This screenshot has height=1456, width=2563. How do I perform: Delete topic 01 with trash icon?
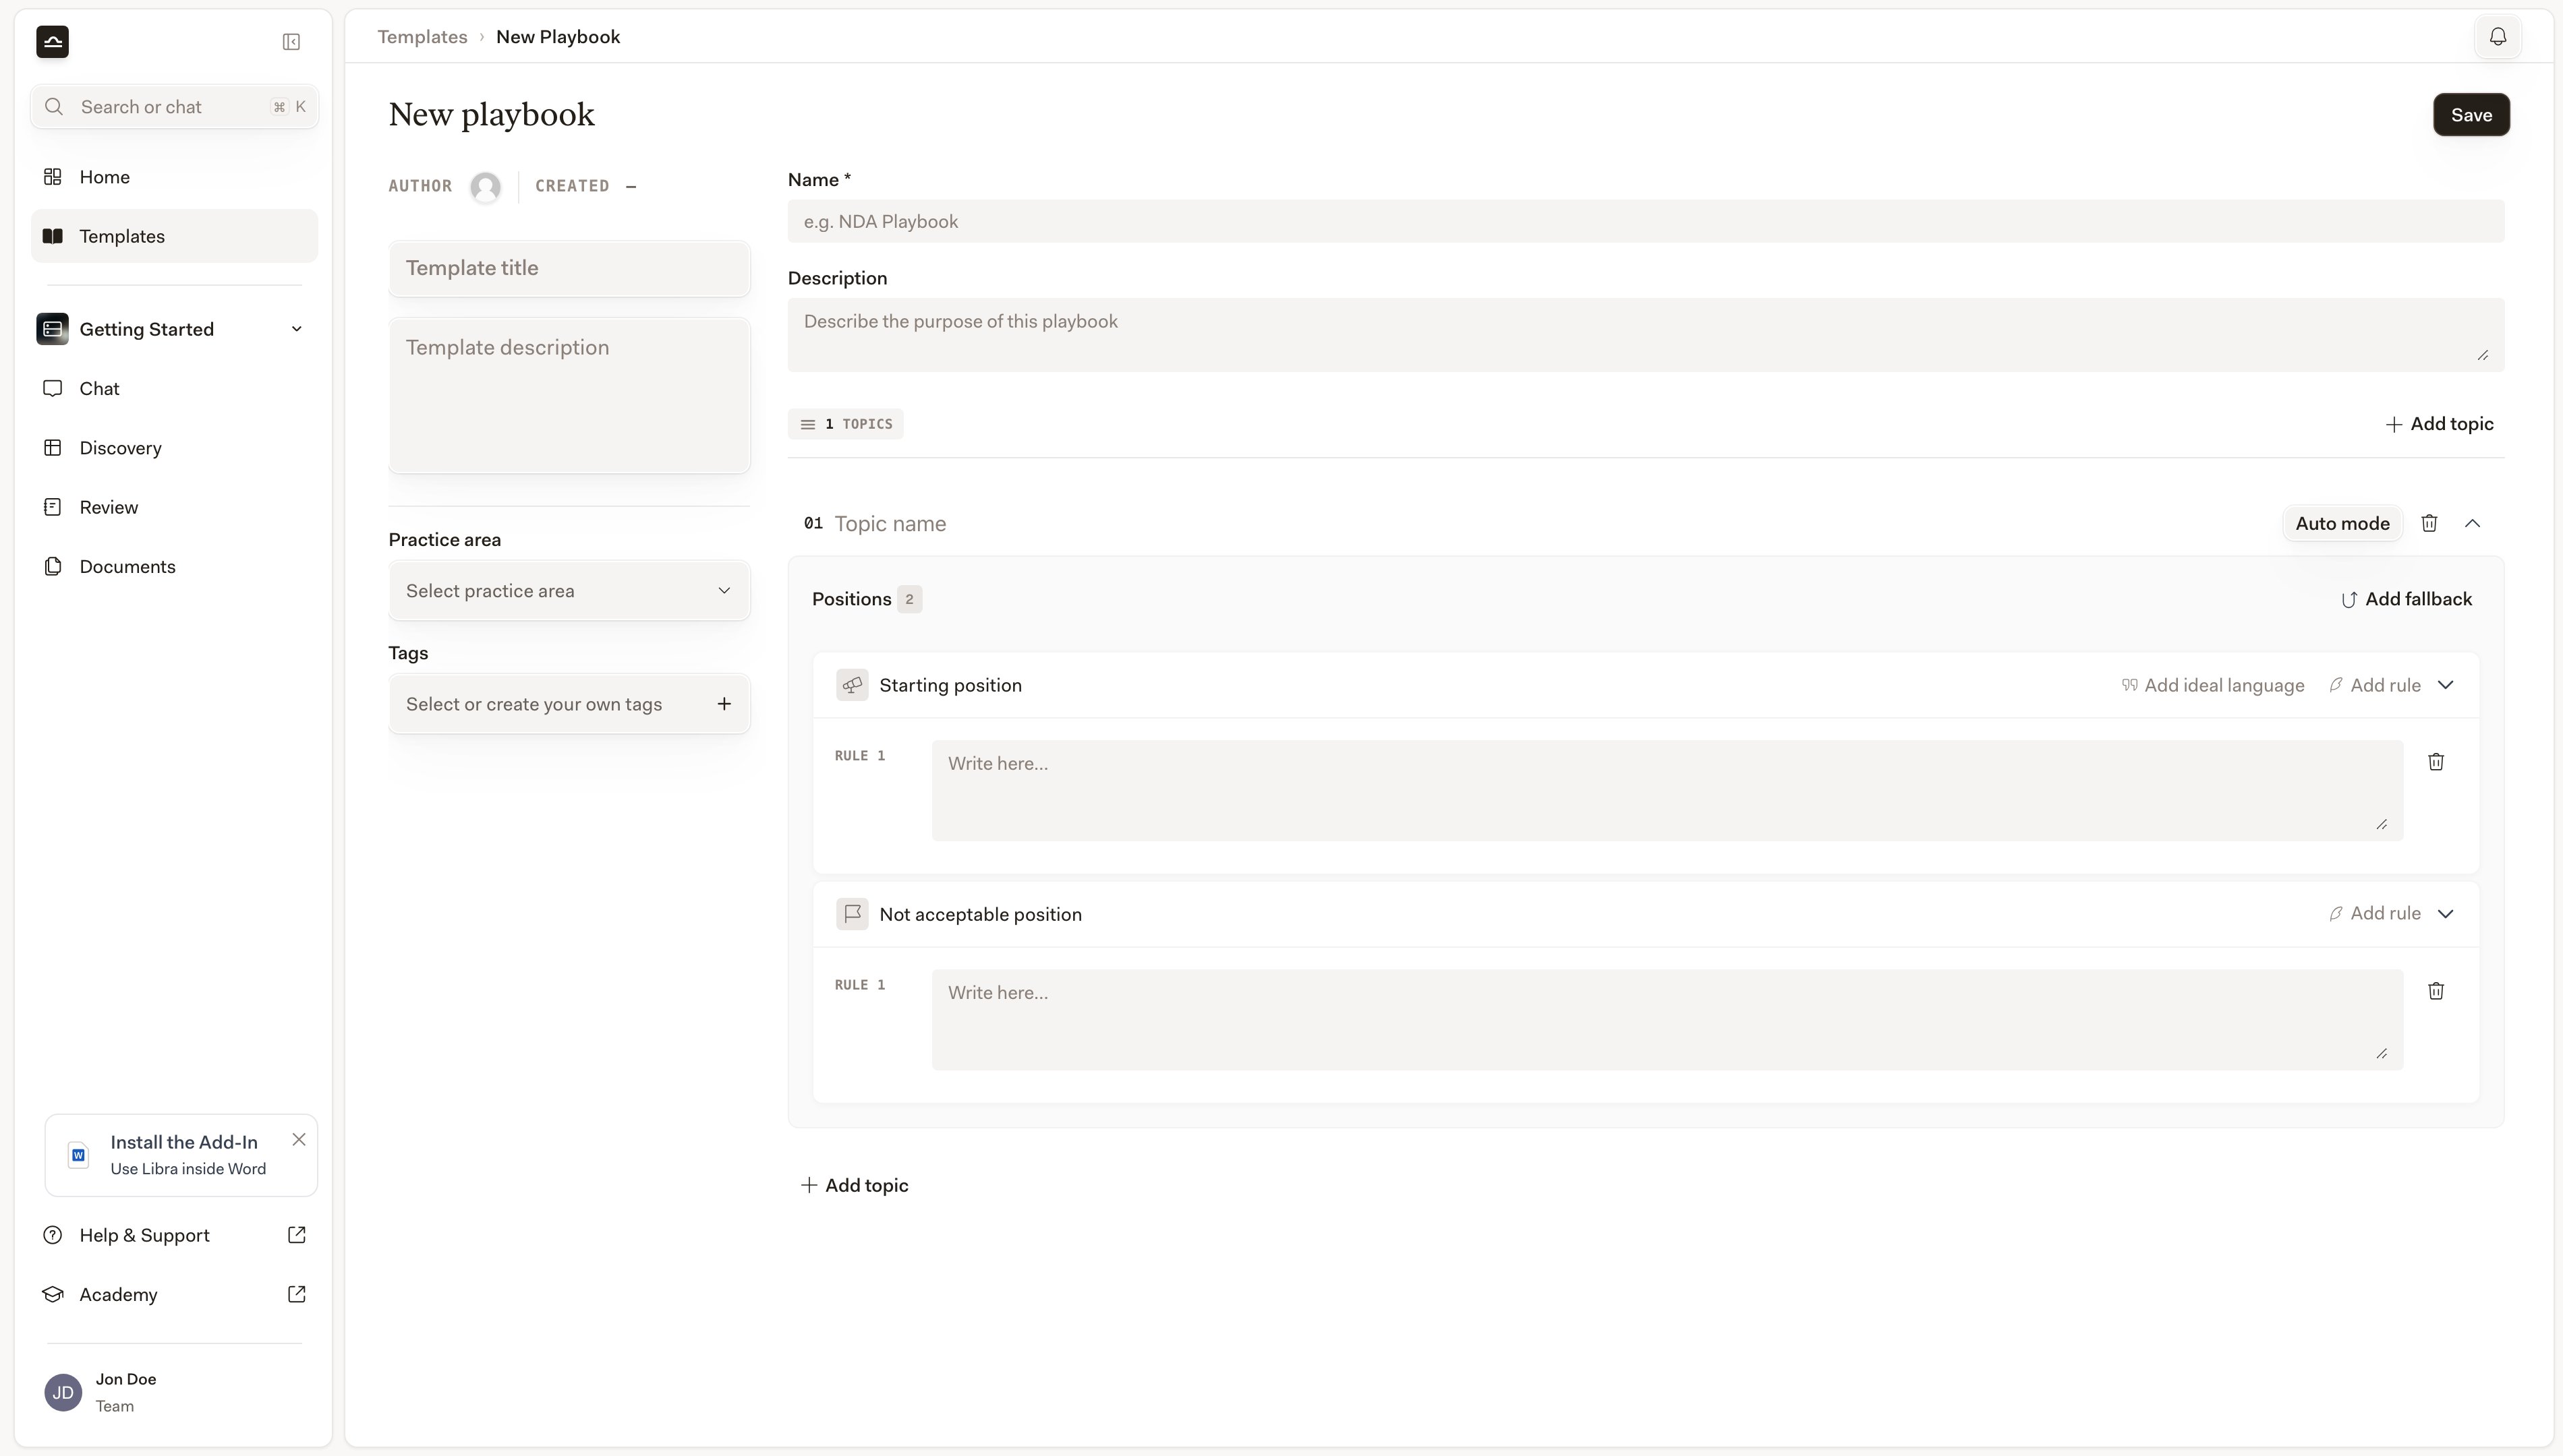2429,523
